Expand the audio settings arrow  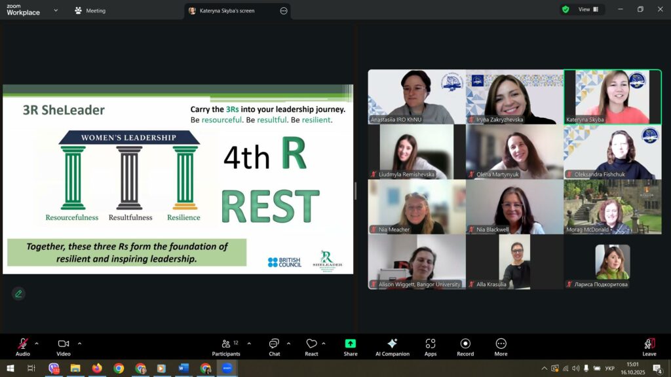click(x=37, y=343)
